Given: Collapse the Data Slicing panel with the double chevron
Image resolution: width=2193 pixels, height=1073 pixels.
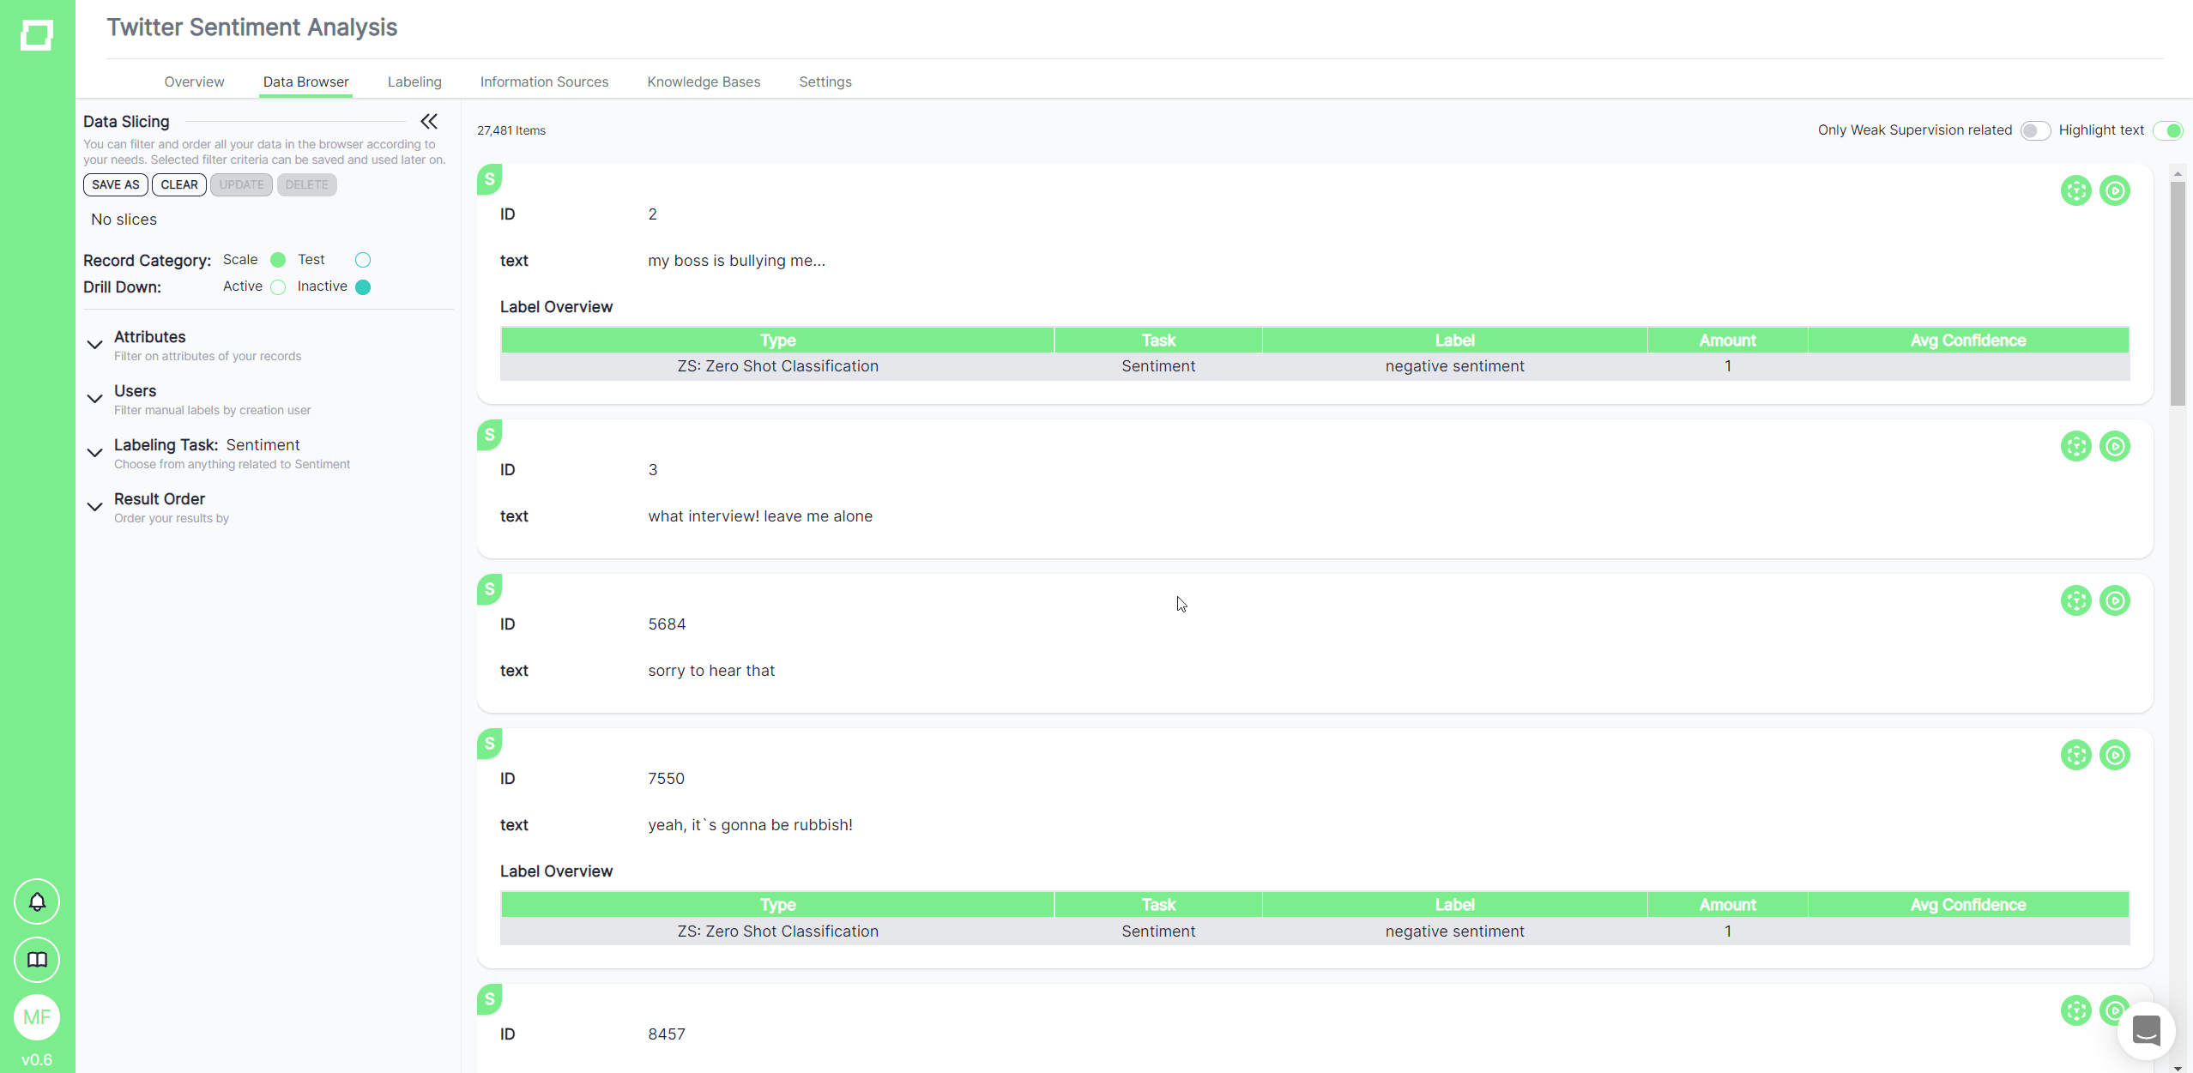Looking at the screenshot, I should (429, 122).
